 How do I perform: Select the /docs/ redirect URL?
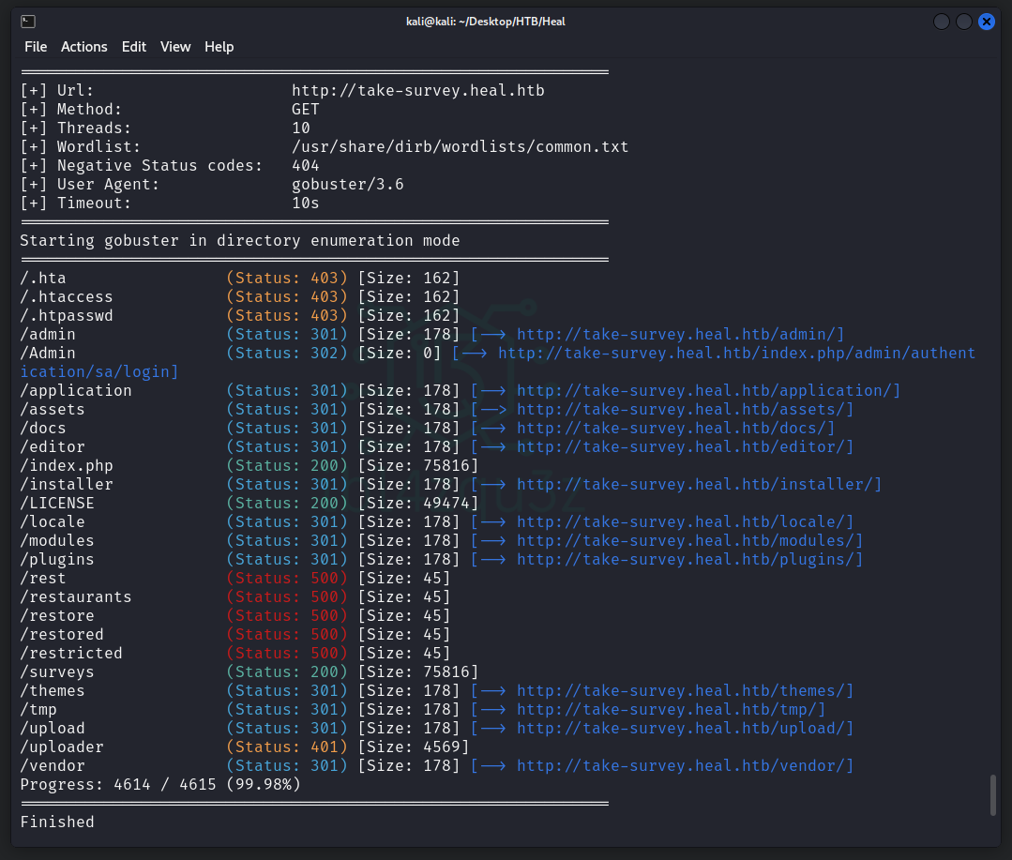pos(675,429)
